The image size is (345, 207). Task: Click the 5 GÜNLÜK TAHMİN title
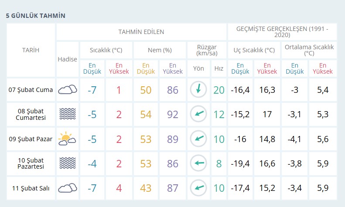click(x=36, y=16)
